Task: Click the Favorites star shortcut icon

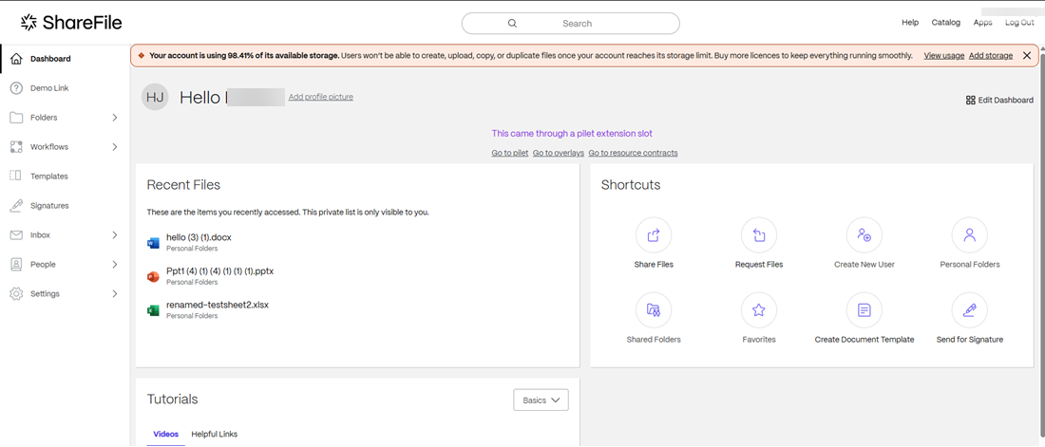Action: click(759, 309)
